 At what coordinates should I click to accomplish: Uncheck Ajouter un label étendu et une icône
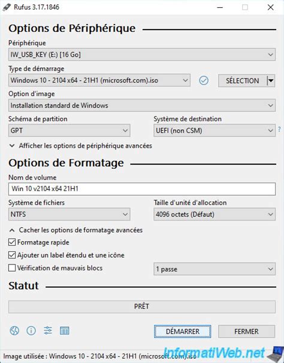(x=12, y=255)
